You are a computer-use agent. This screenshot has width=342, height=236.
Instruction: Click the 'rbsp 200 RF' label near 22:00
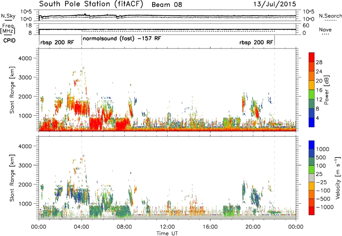pos(256,42)
